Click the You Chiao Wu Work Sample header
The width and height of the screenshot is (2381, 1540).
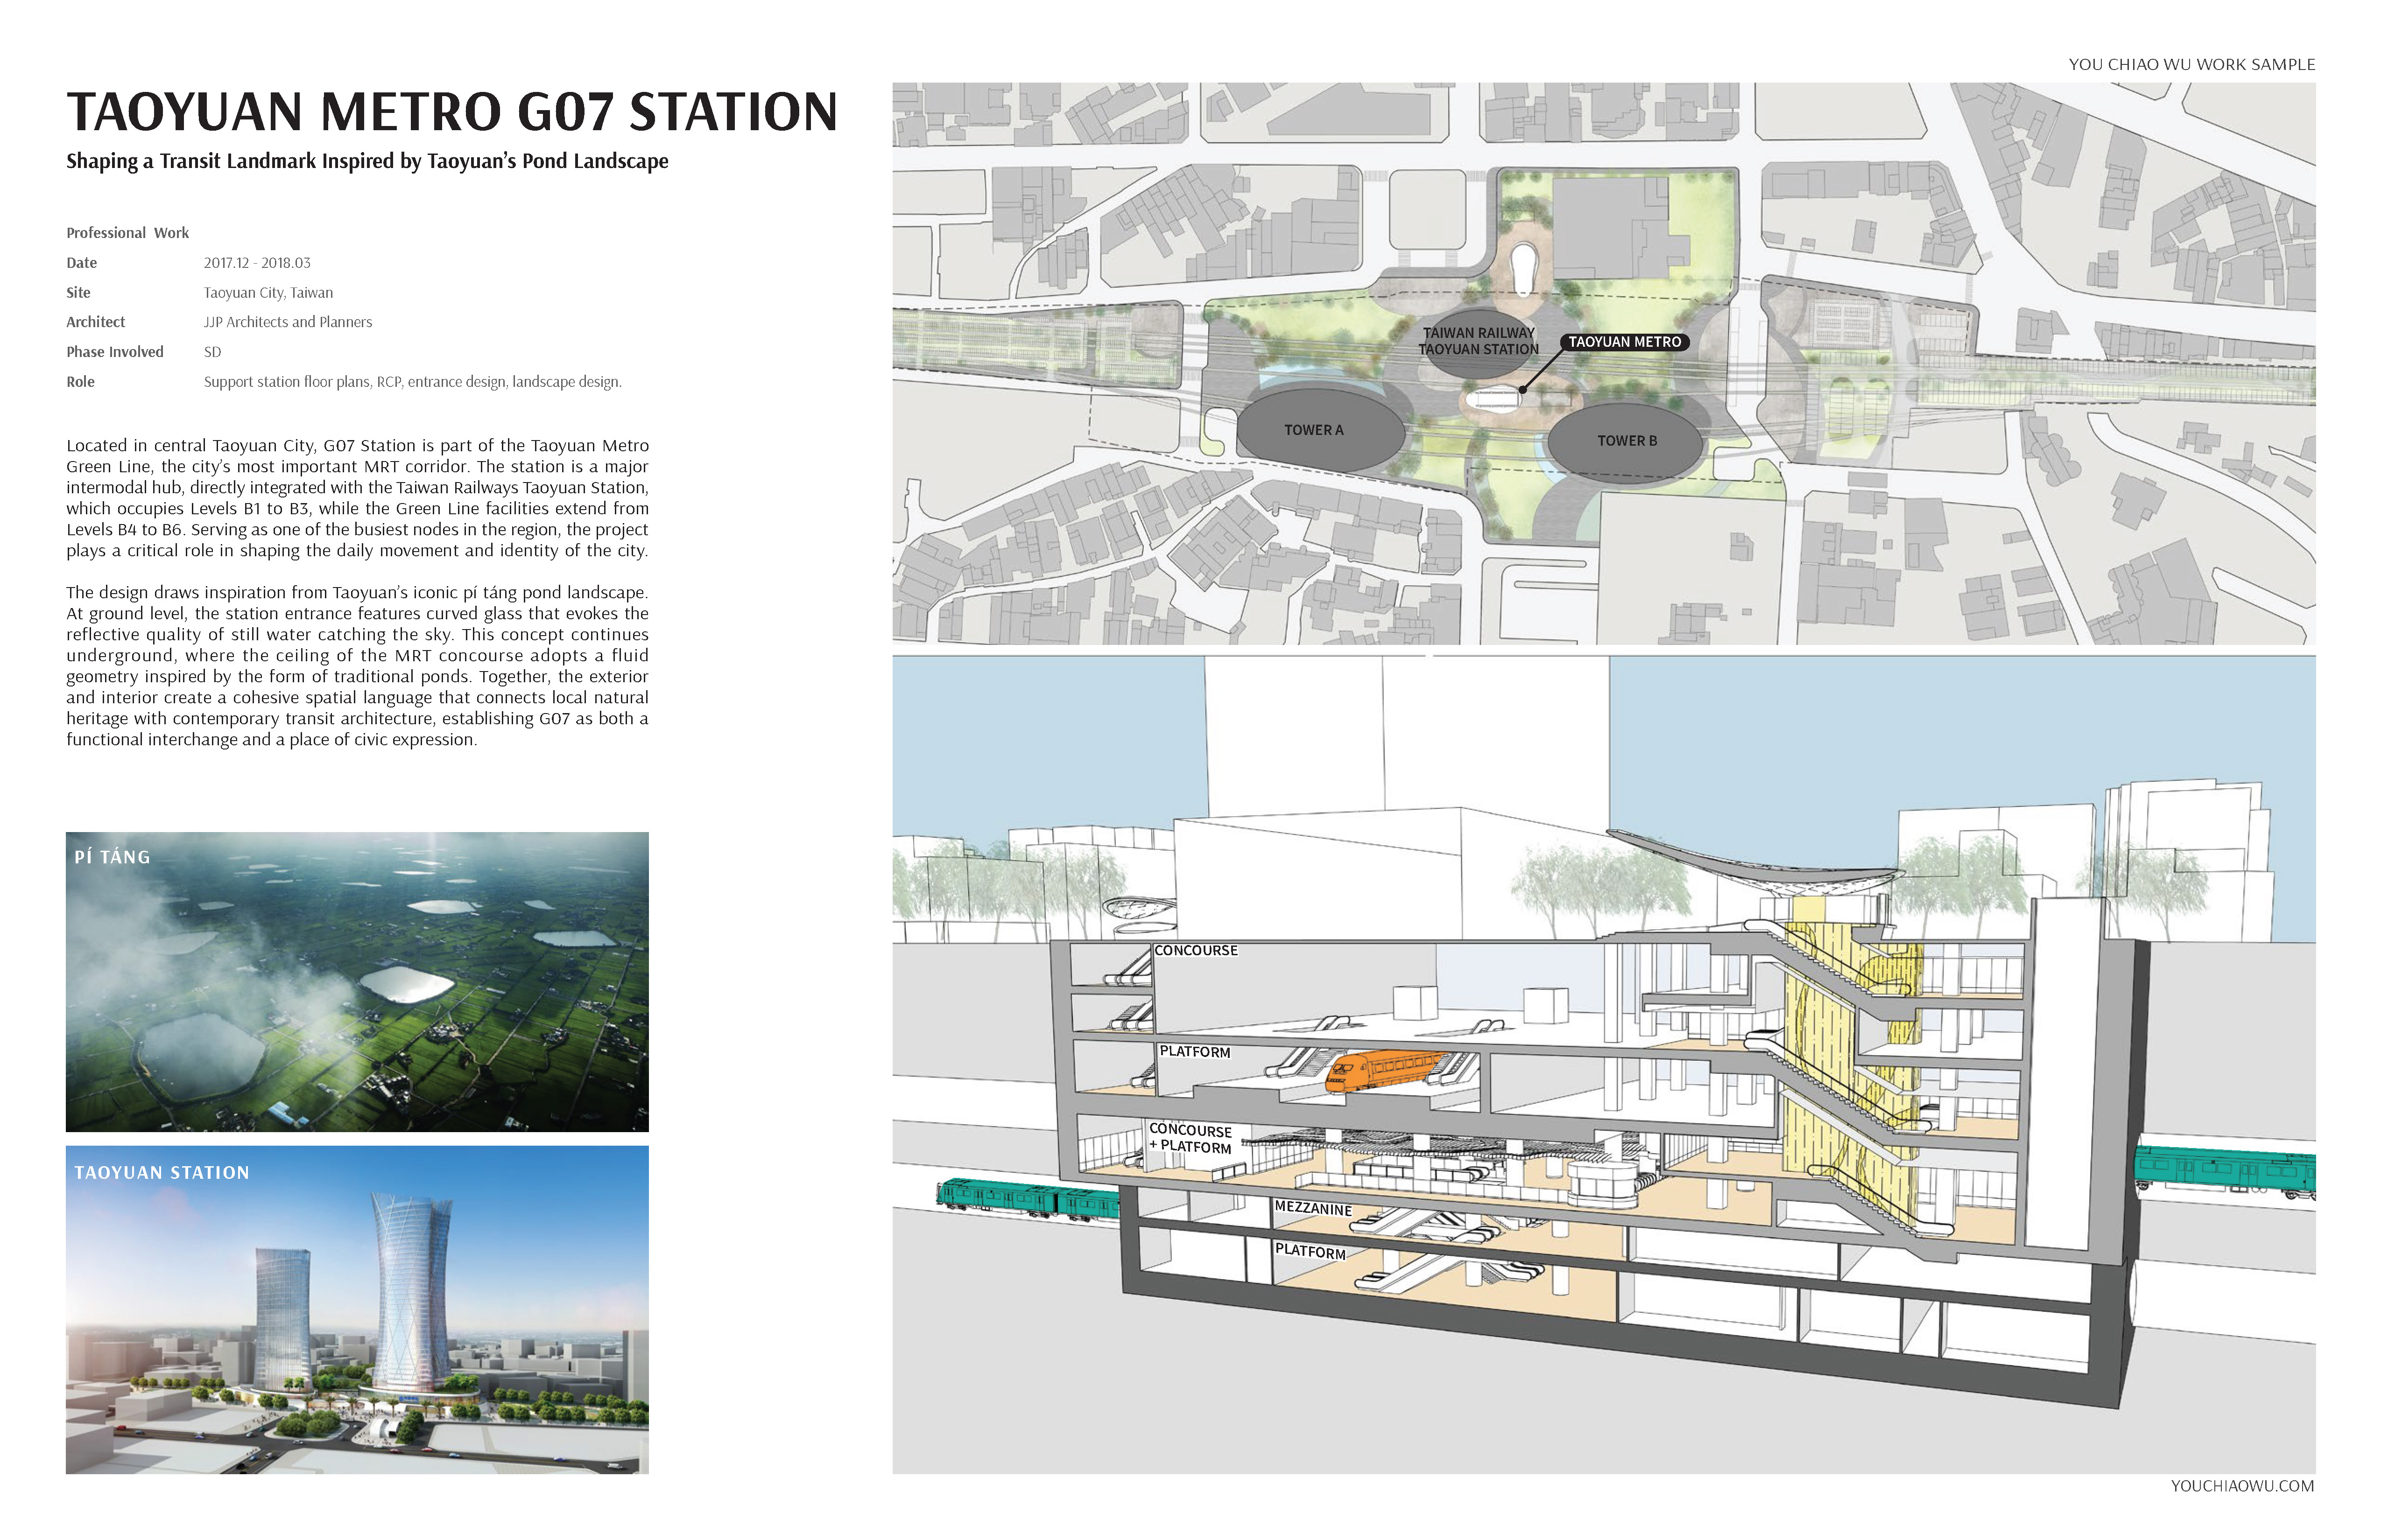2191,65
